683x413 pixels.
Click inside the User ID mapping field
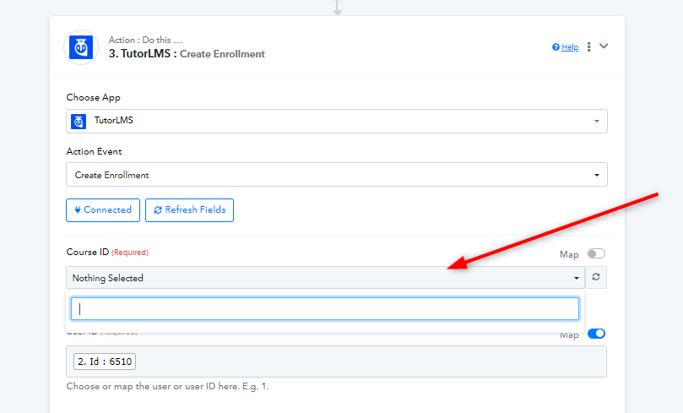point(336,361)
